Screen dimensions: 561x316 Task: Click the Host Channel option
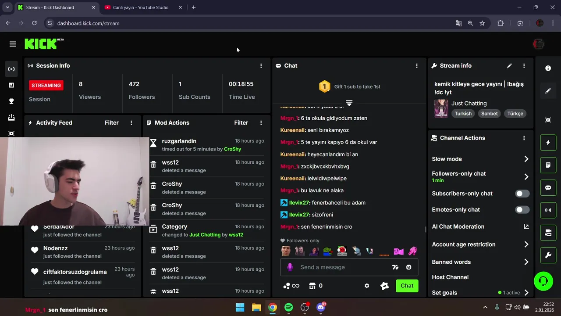(x=450, y=277)
